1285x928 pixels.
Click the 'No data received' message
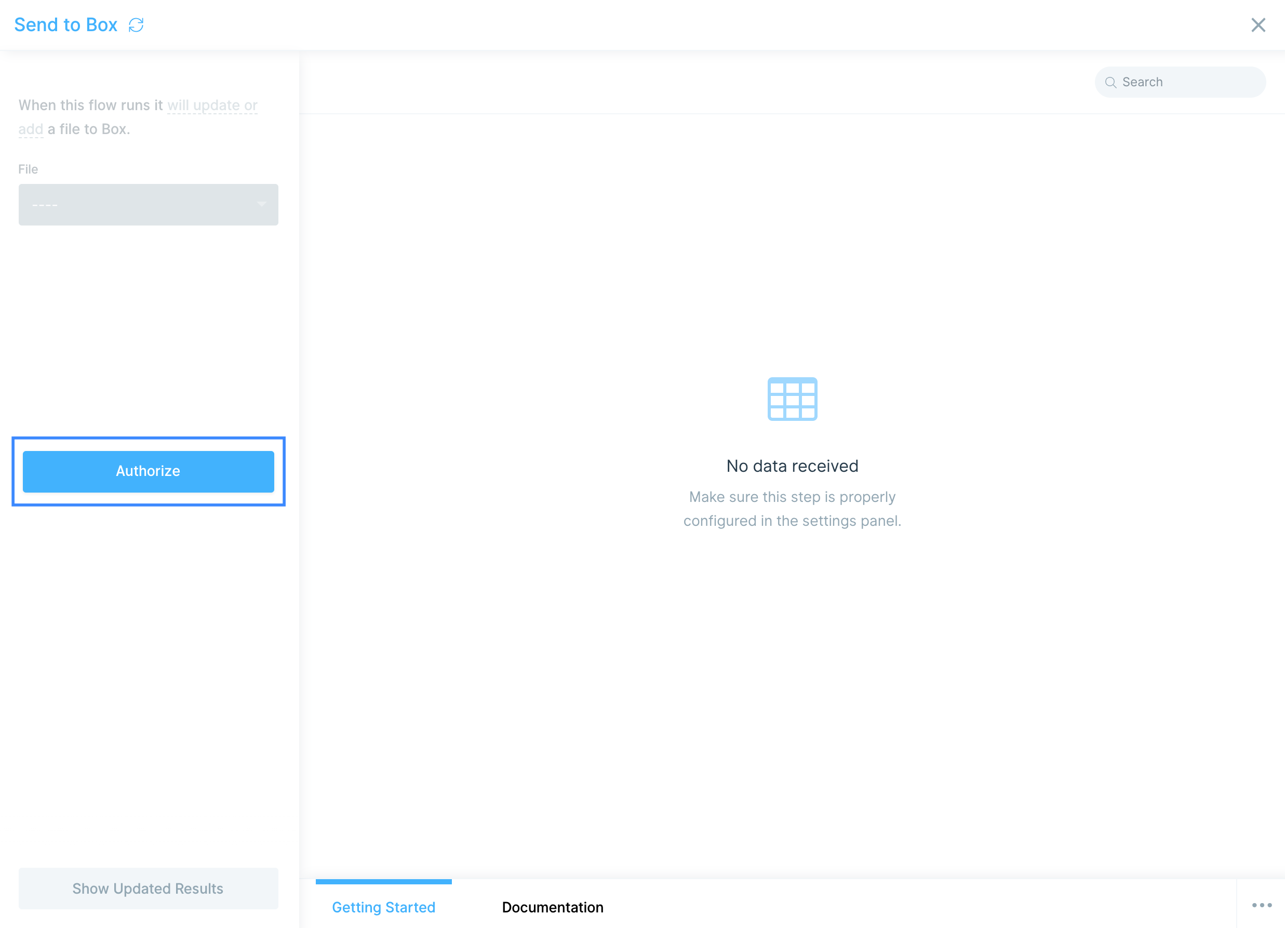point(792,466)
